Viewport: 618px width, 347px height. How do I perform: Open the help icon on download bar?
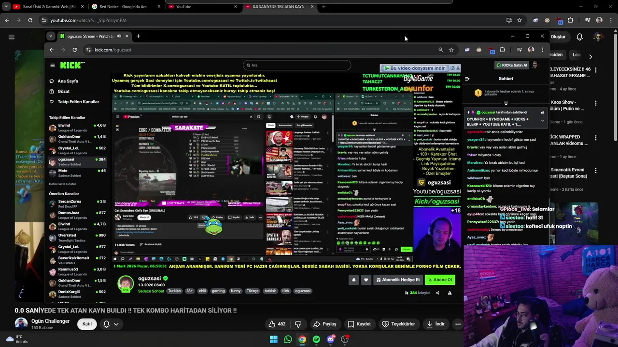pyautogui.click(x=452, y=68)
